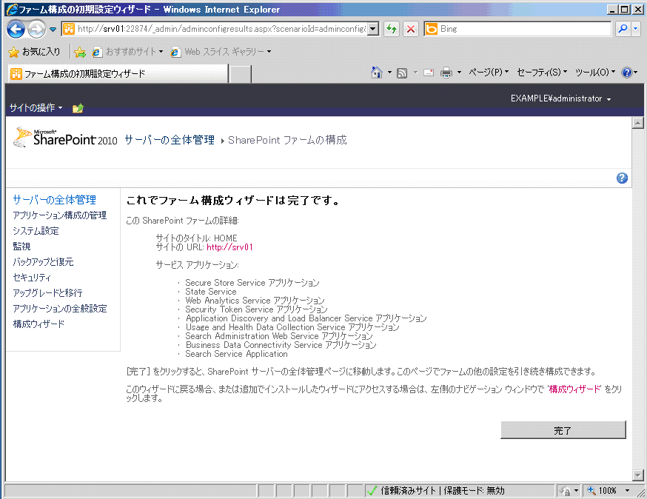647x499 pixels.
Task: Open the Print options dropdown arrow
Action: pos(459,73)
